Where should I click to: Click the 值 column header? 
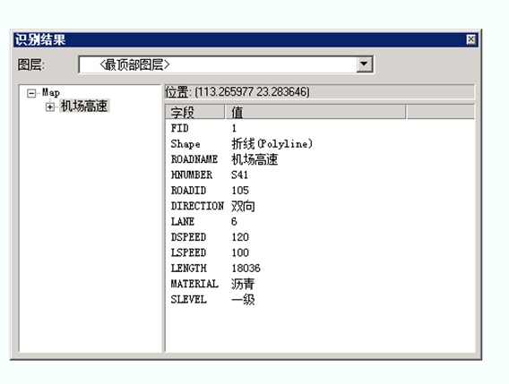tap(315, 112)
